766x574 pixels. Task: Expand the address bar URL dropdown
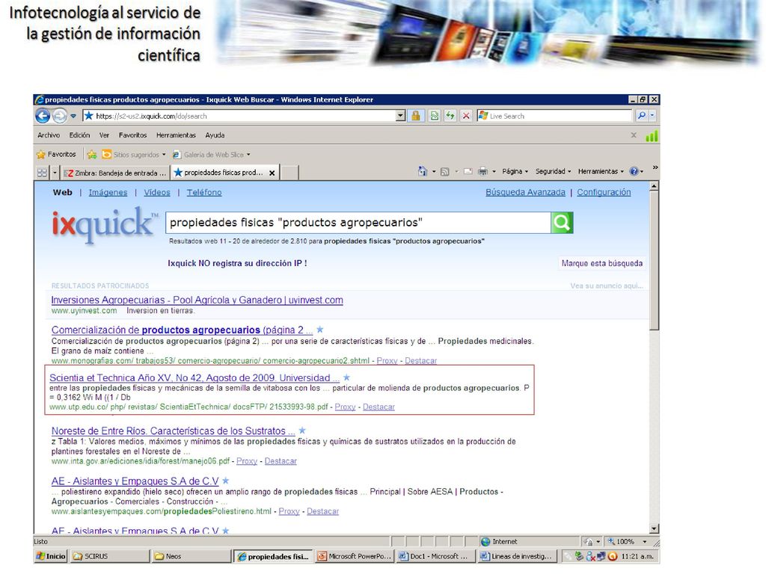(x=401, y=116)
